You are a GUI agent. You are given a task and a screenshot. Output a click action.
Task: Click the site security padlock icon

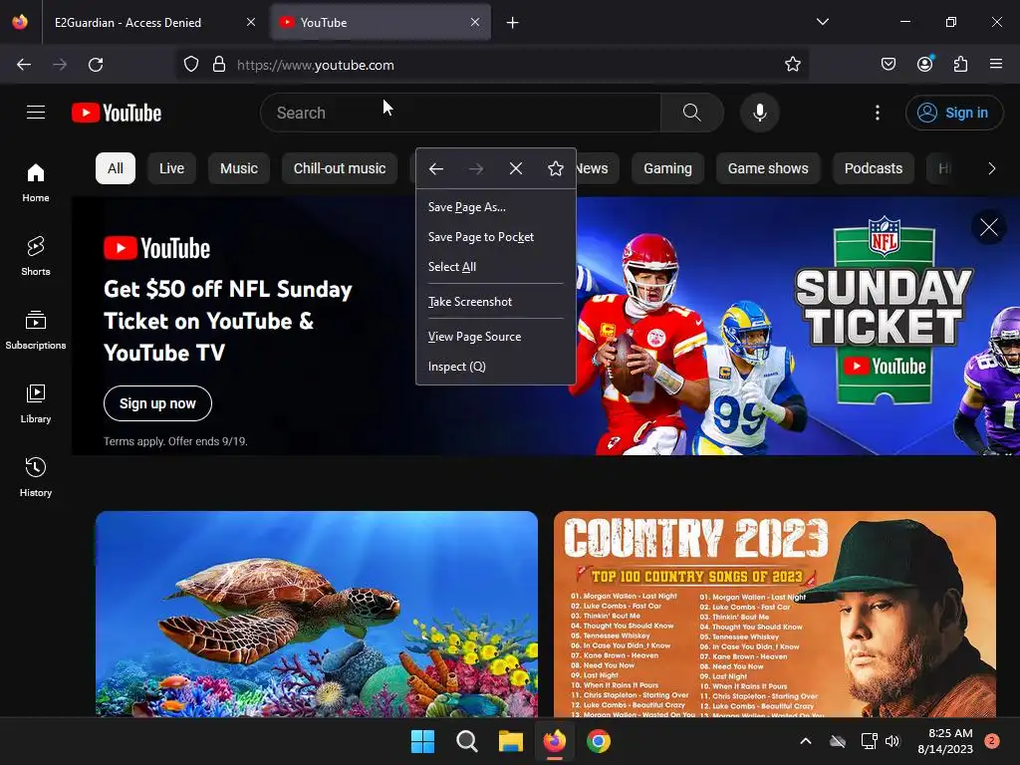pyautogui.click(x=219, y=65)
